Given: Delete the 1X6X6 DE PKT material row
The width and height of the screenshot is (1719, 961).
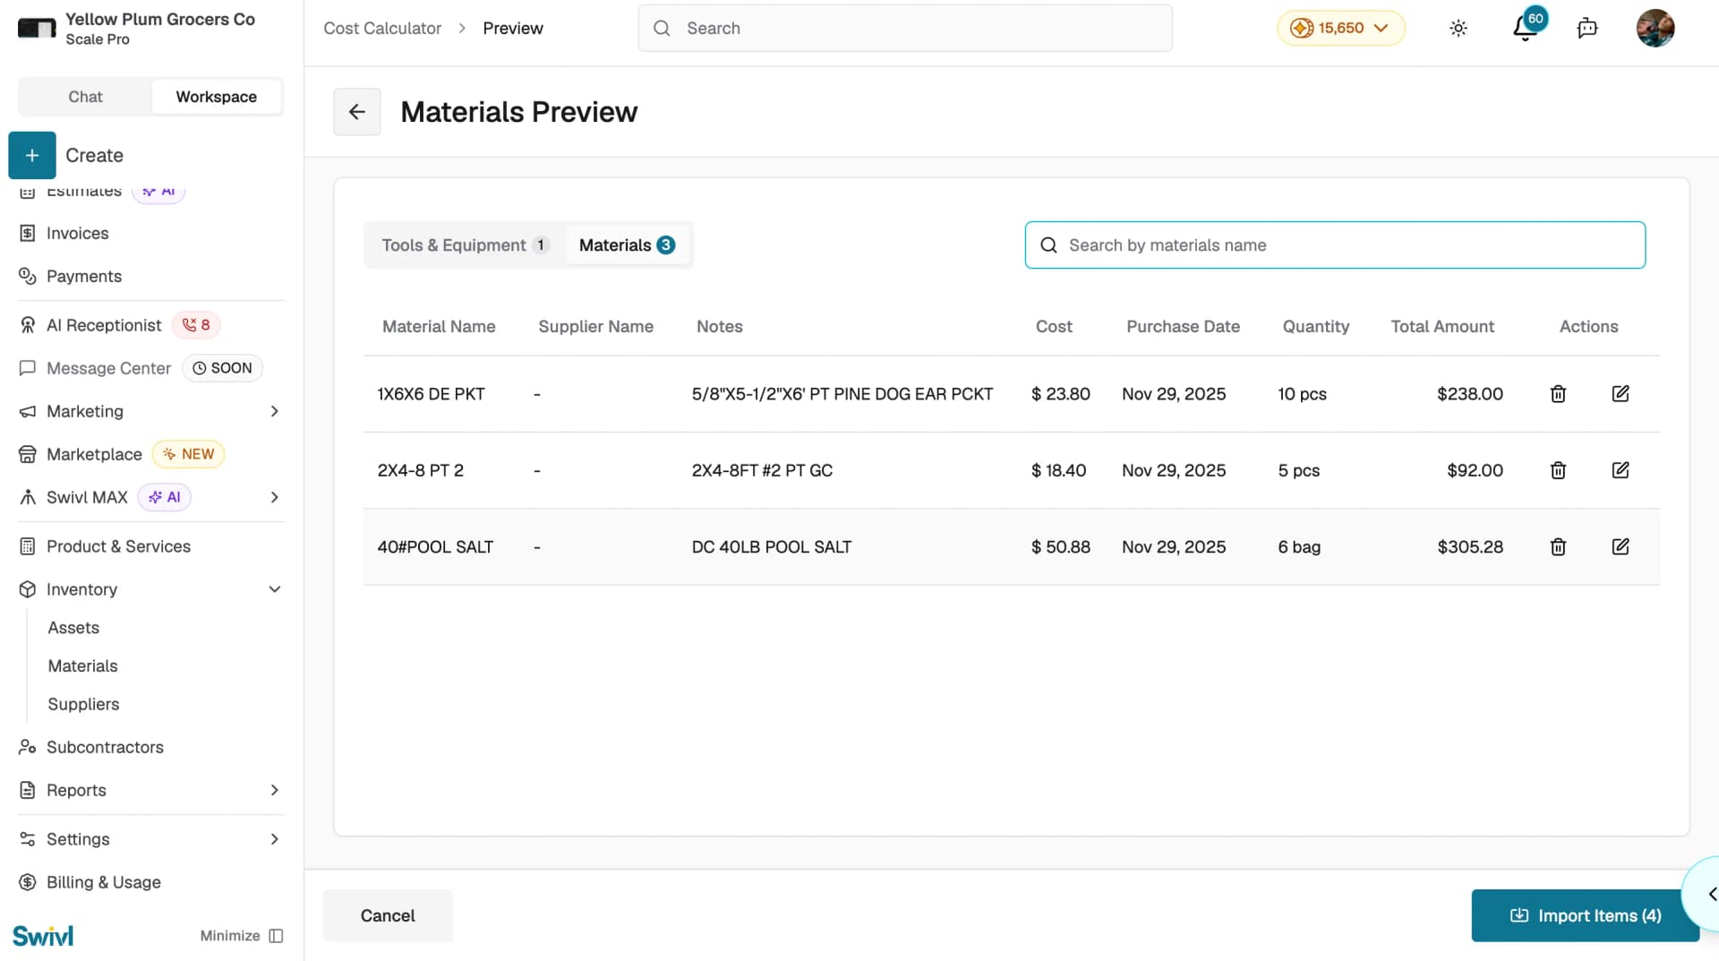Looking at the screenshot, I should coord(1558,394).
